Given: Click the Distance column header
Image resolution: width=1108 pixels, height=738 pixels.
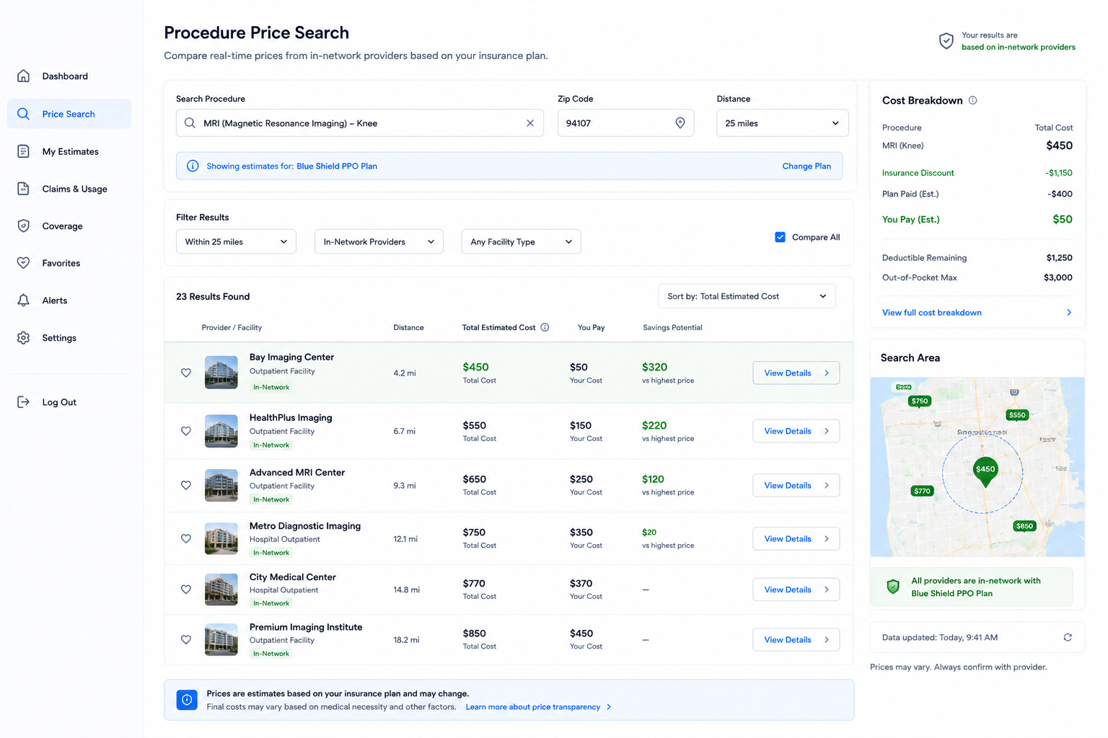Looking at the screenshot, I should point(408,327).
